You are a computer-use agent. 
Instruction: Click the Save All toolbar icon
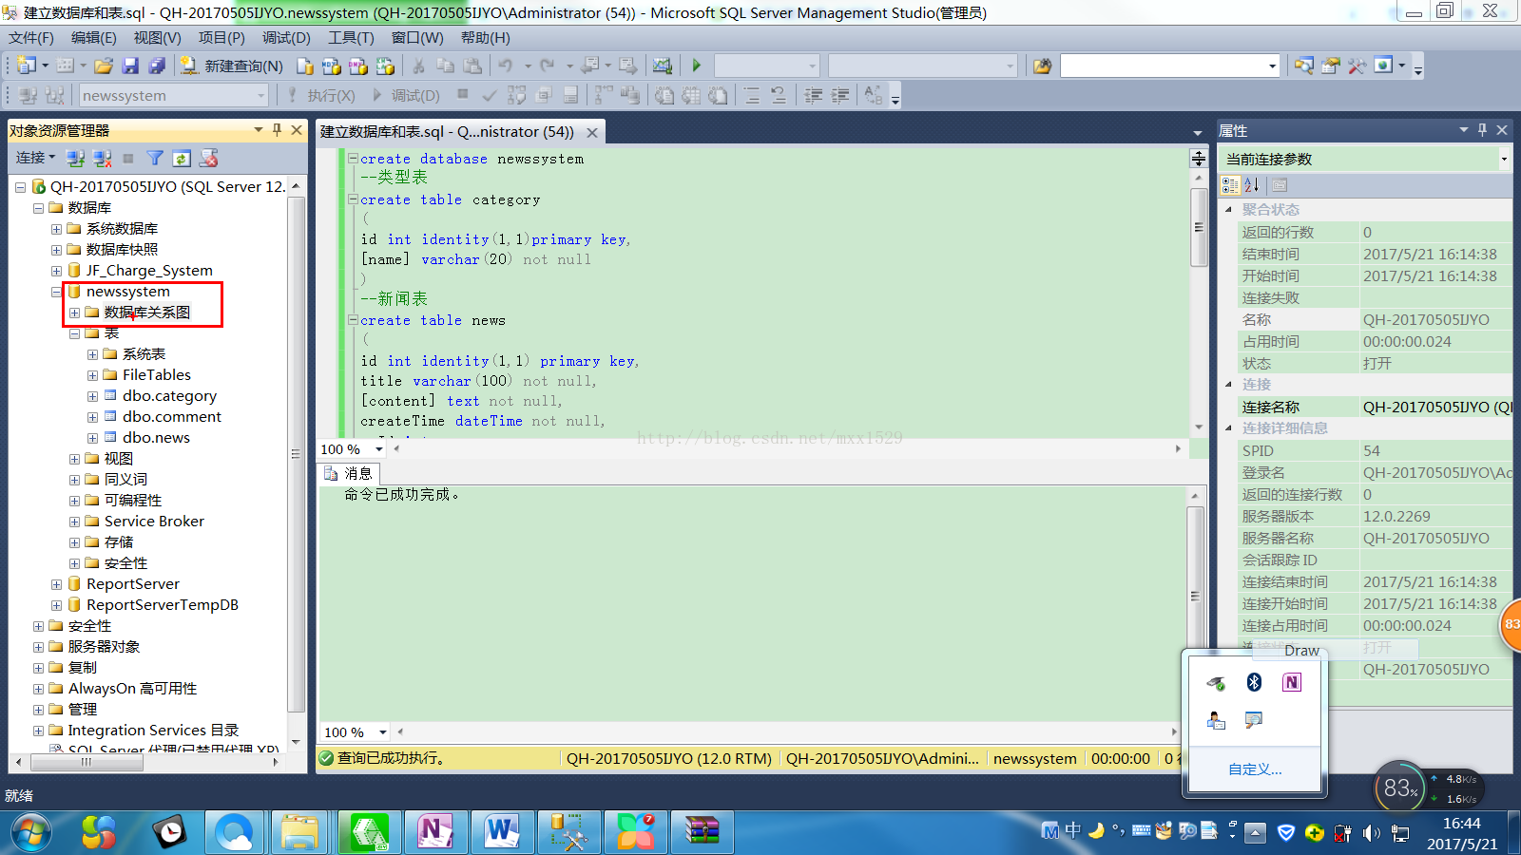157,66
